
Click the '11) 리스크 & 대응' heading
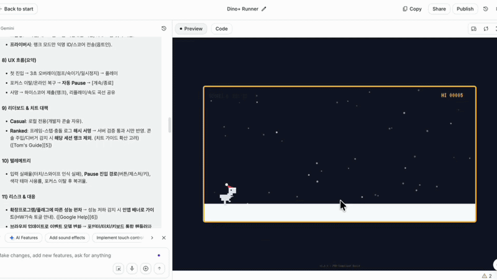[19, 197]
